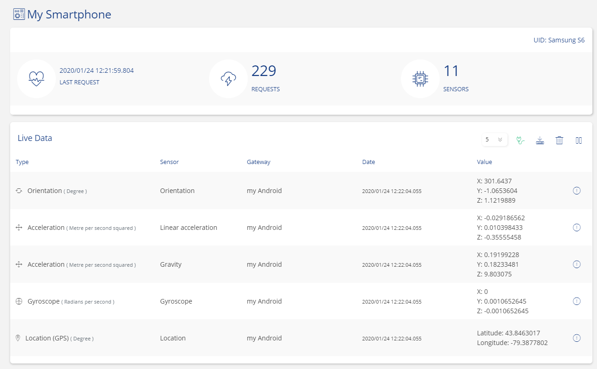The width and height of the screenshot is (597, 369).
Task: Select the Gravity sensor cell
Action: 171,264
